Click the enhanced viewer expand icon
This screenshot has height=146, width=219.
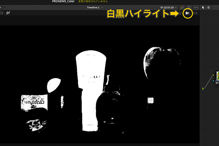(x=189, y=7)
